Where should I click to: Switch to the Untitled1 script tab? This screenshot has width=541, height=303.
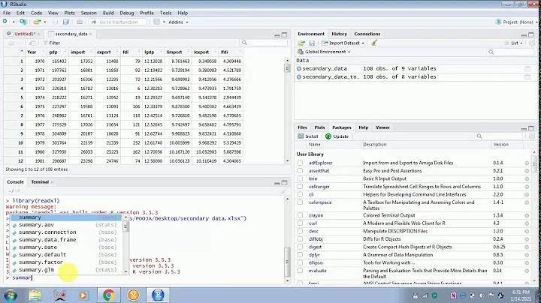point(25,34)
